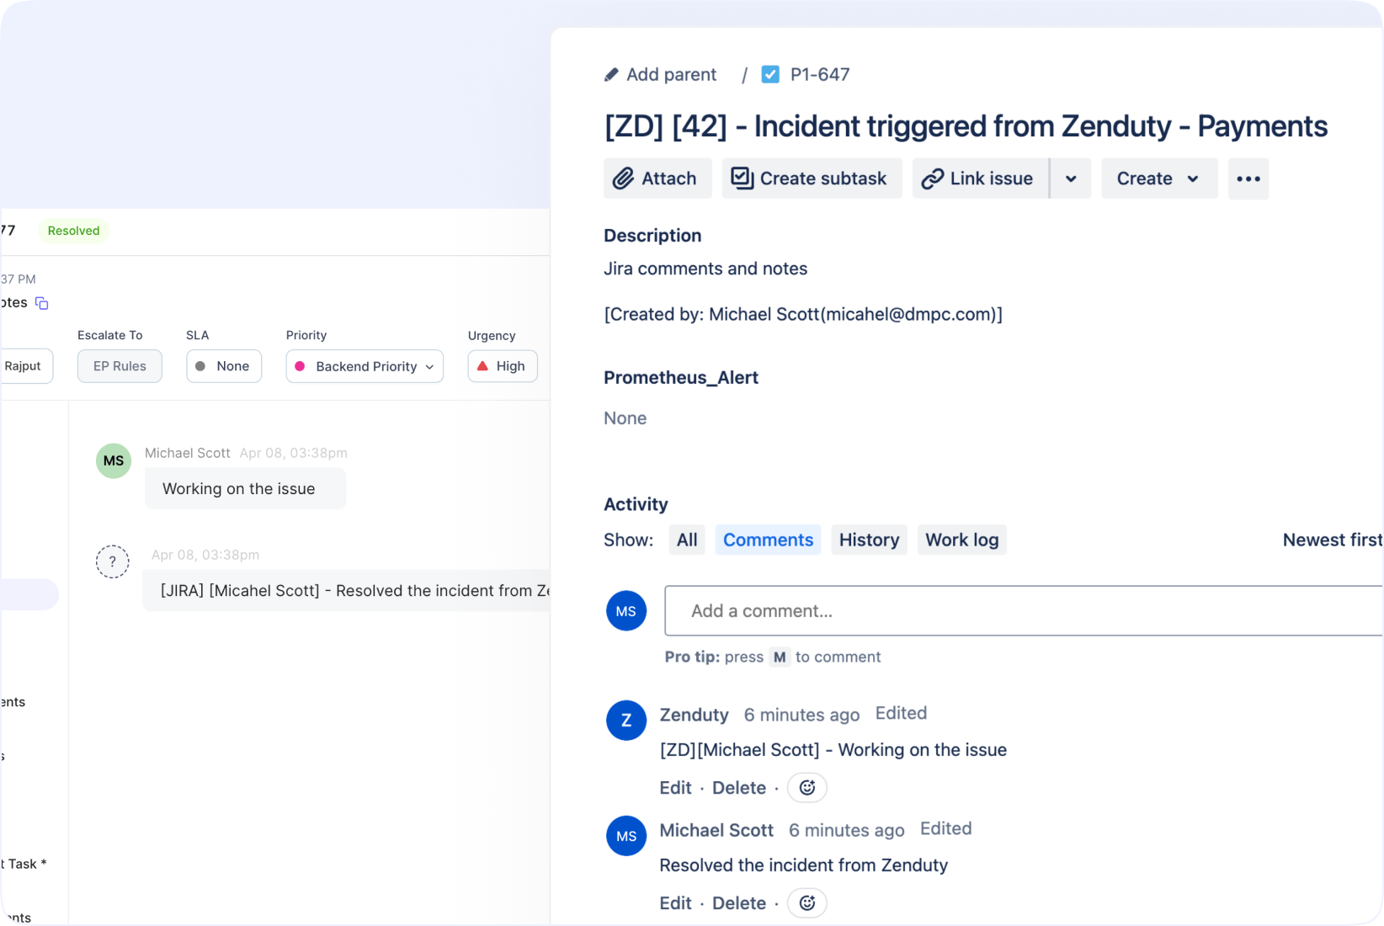This screenshot has width=1384, height=926.
Task: Click the High urgency selector
Action: (x=503, y=366)
